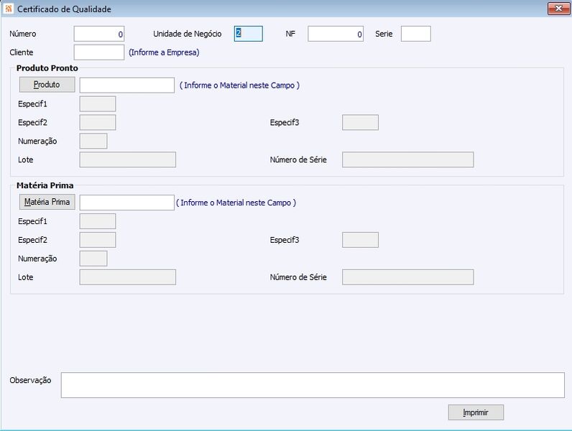Click the Serie input box

pos(416,34)
